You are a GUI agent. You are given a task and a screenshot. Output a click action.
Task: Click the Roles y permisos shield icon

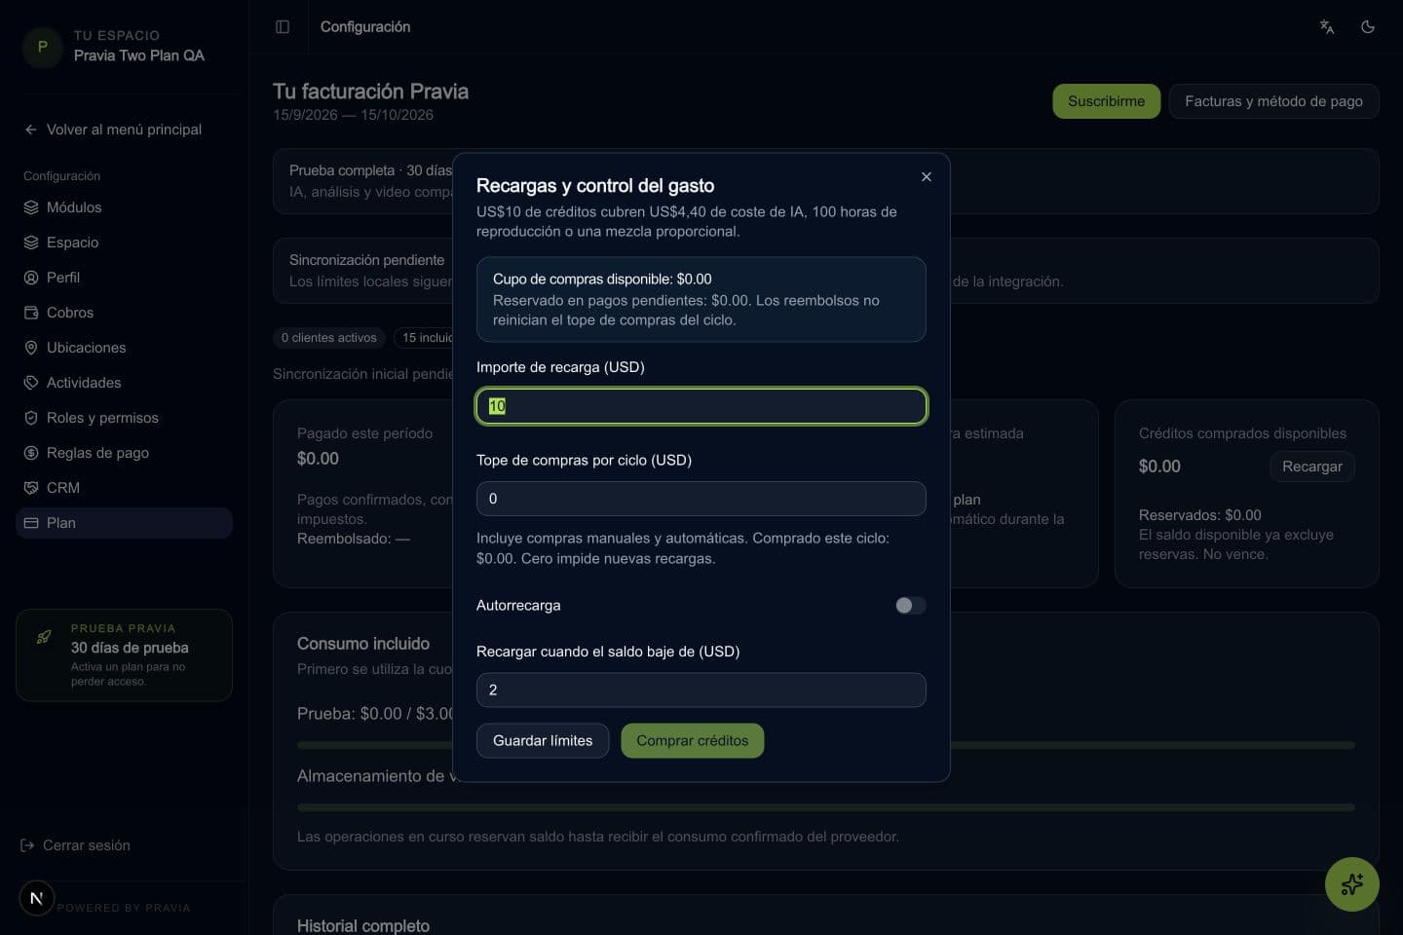click(x=31, y=418)
